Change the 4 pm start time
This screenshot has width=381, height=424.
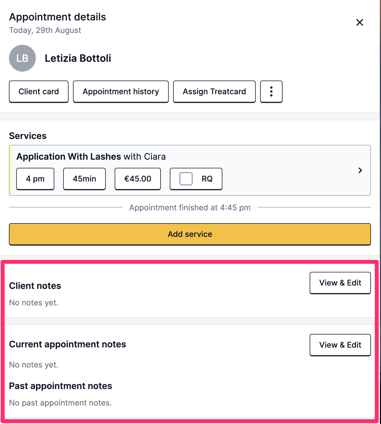35,179
